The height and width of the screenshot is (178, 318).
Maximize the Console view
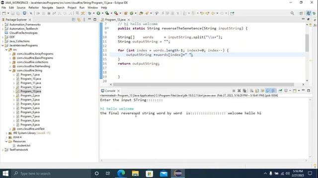click(309, 90)
